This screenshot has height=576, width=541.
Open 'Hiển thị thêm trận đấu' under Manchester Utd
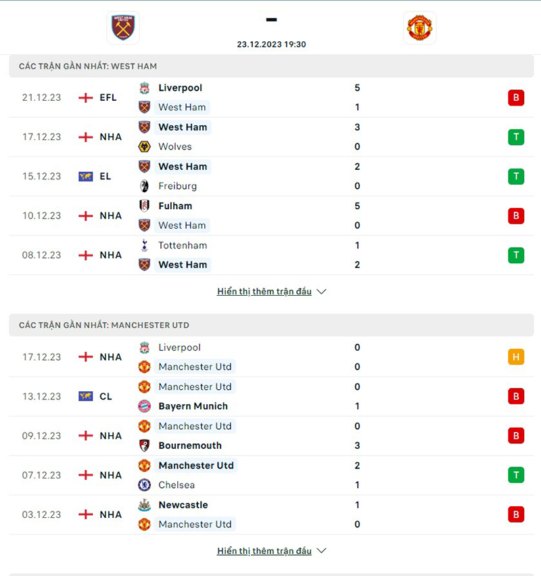[x=264, y=551]
